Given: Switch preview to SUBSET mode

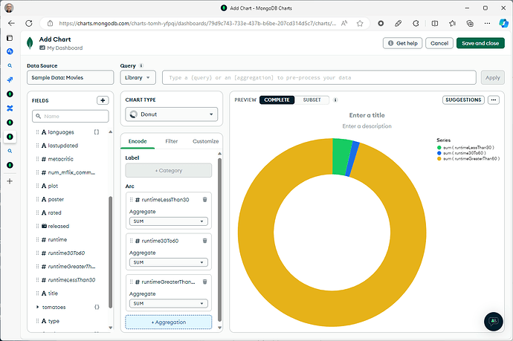Looking at the screenshot, I should pyautogui.click(x=312, y=100).
